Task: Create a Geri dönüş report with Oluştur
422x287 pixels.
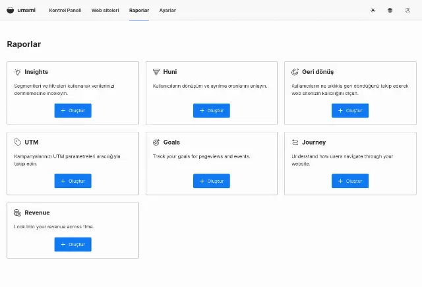Action: (x=350, y=111)
